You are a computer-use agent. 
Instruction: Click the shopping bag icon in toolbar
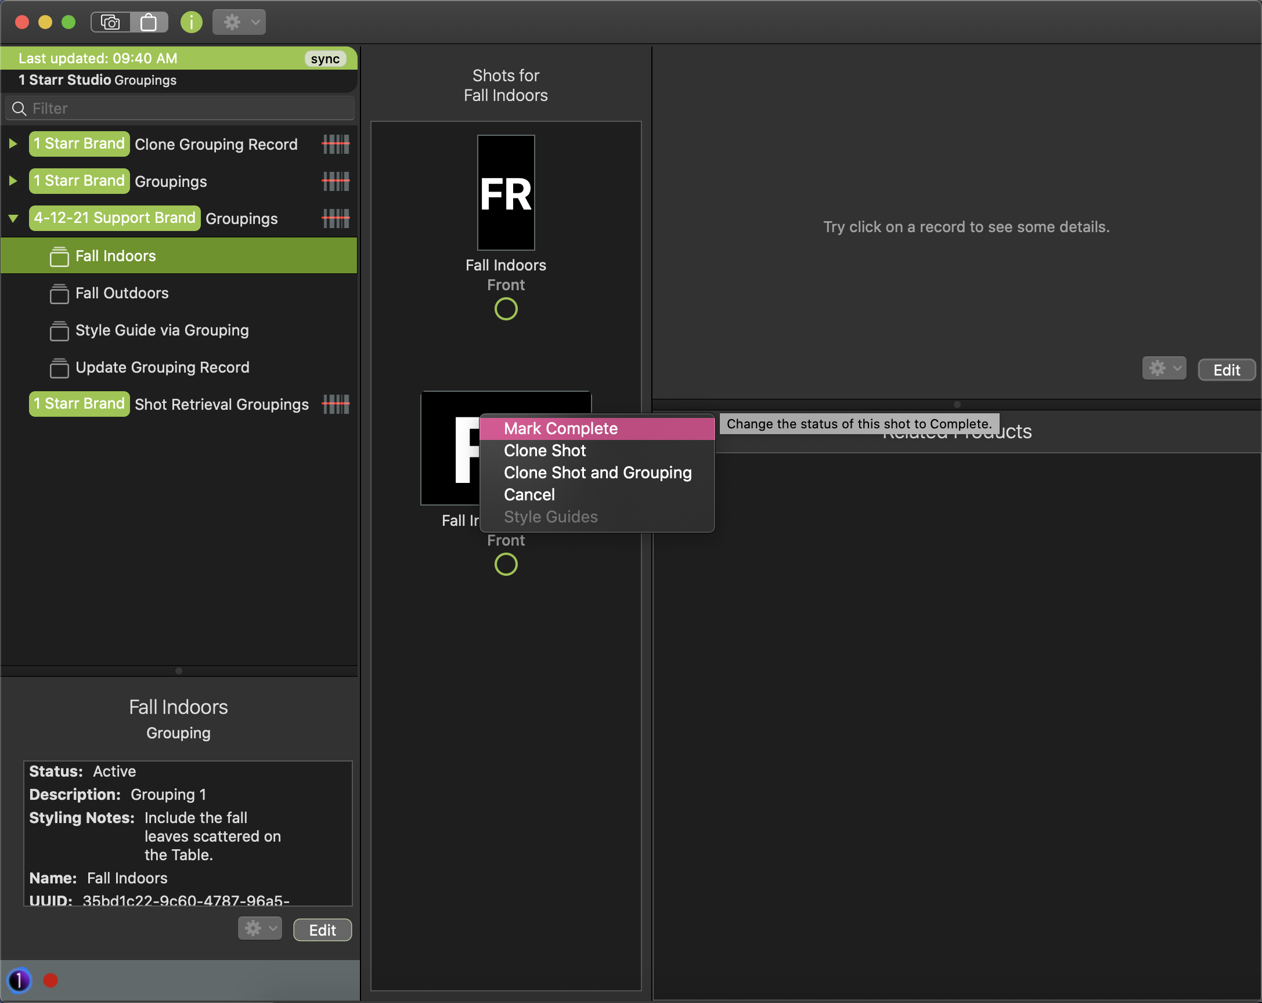click(149, 22)
